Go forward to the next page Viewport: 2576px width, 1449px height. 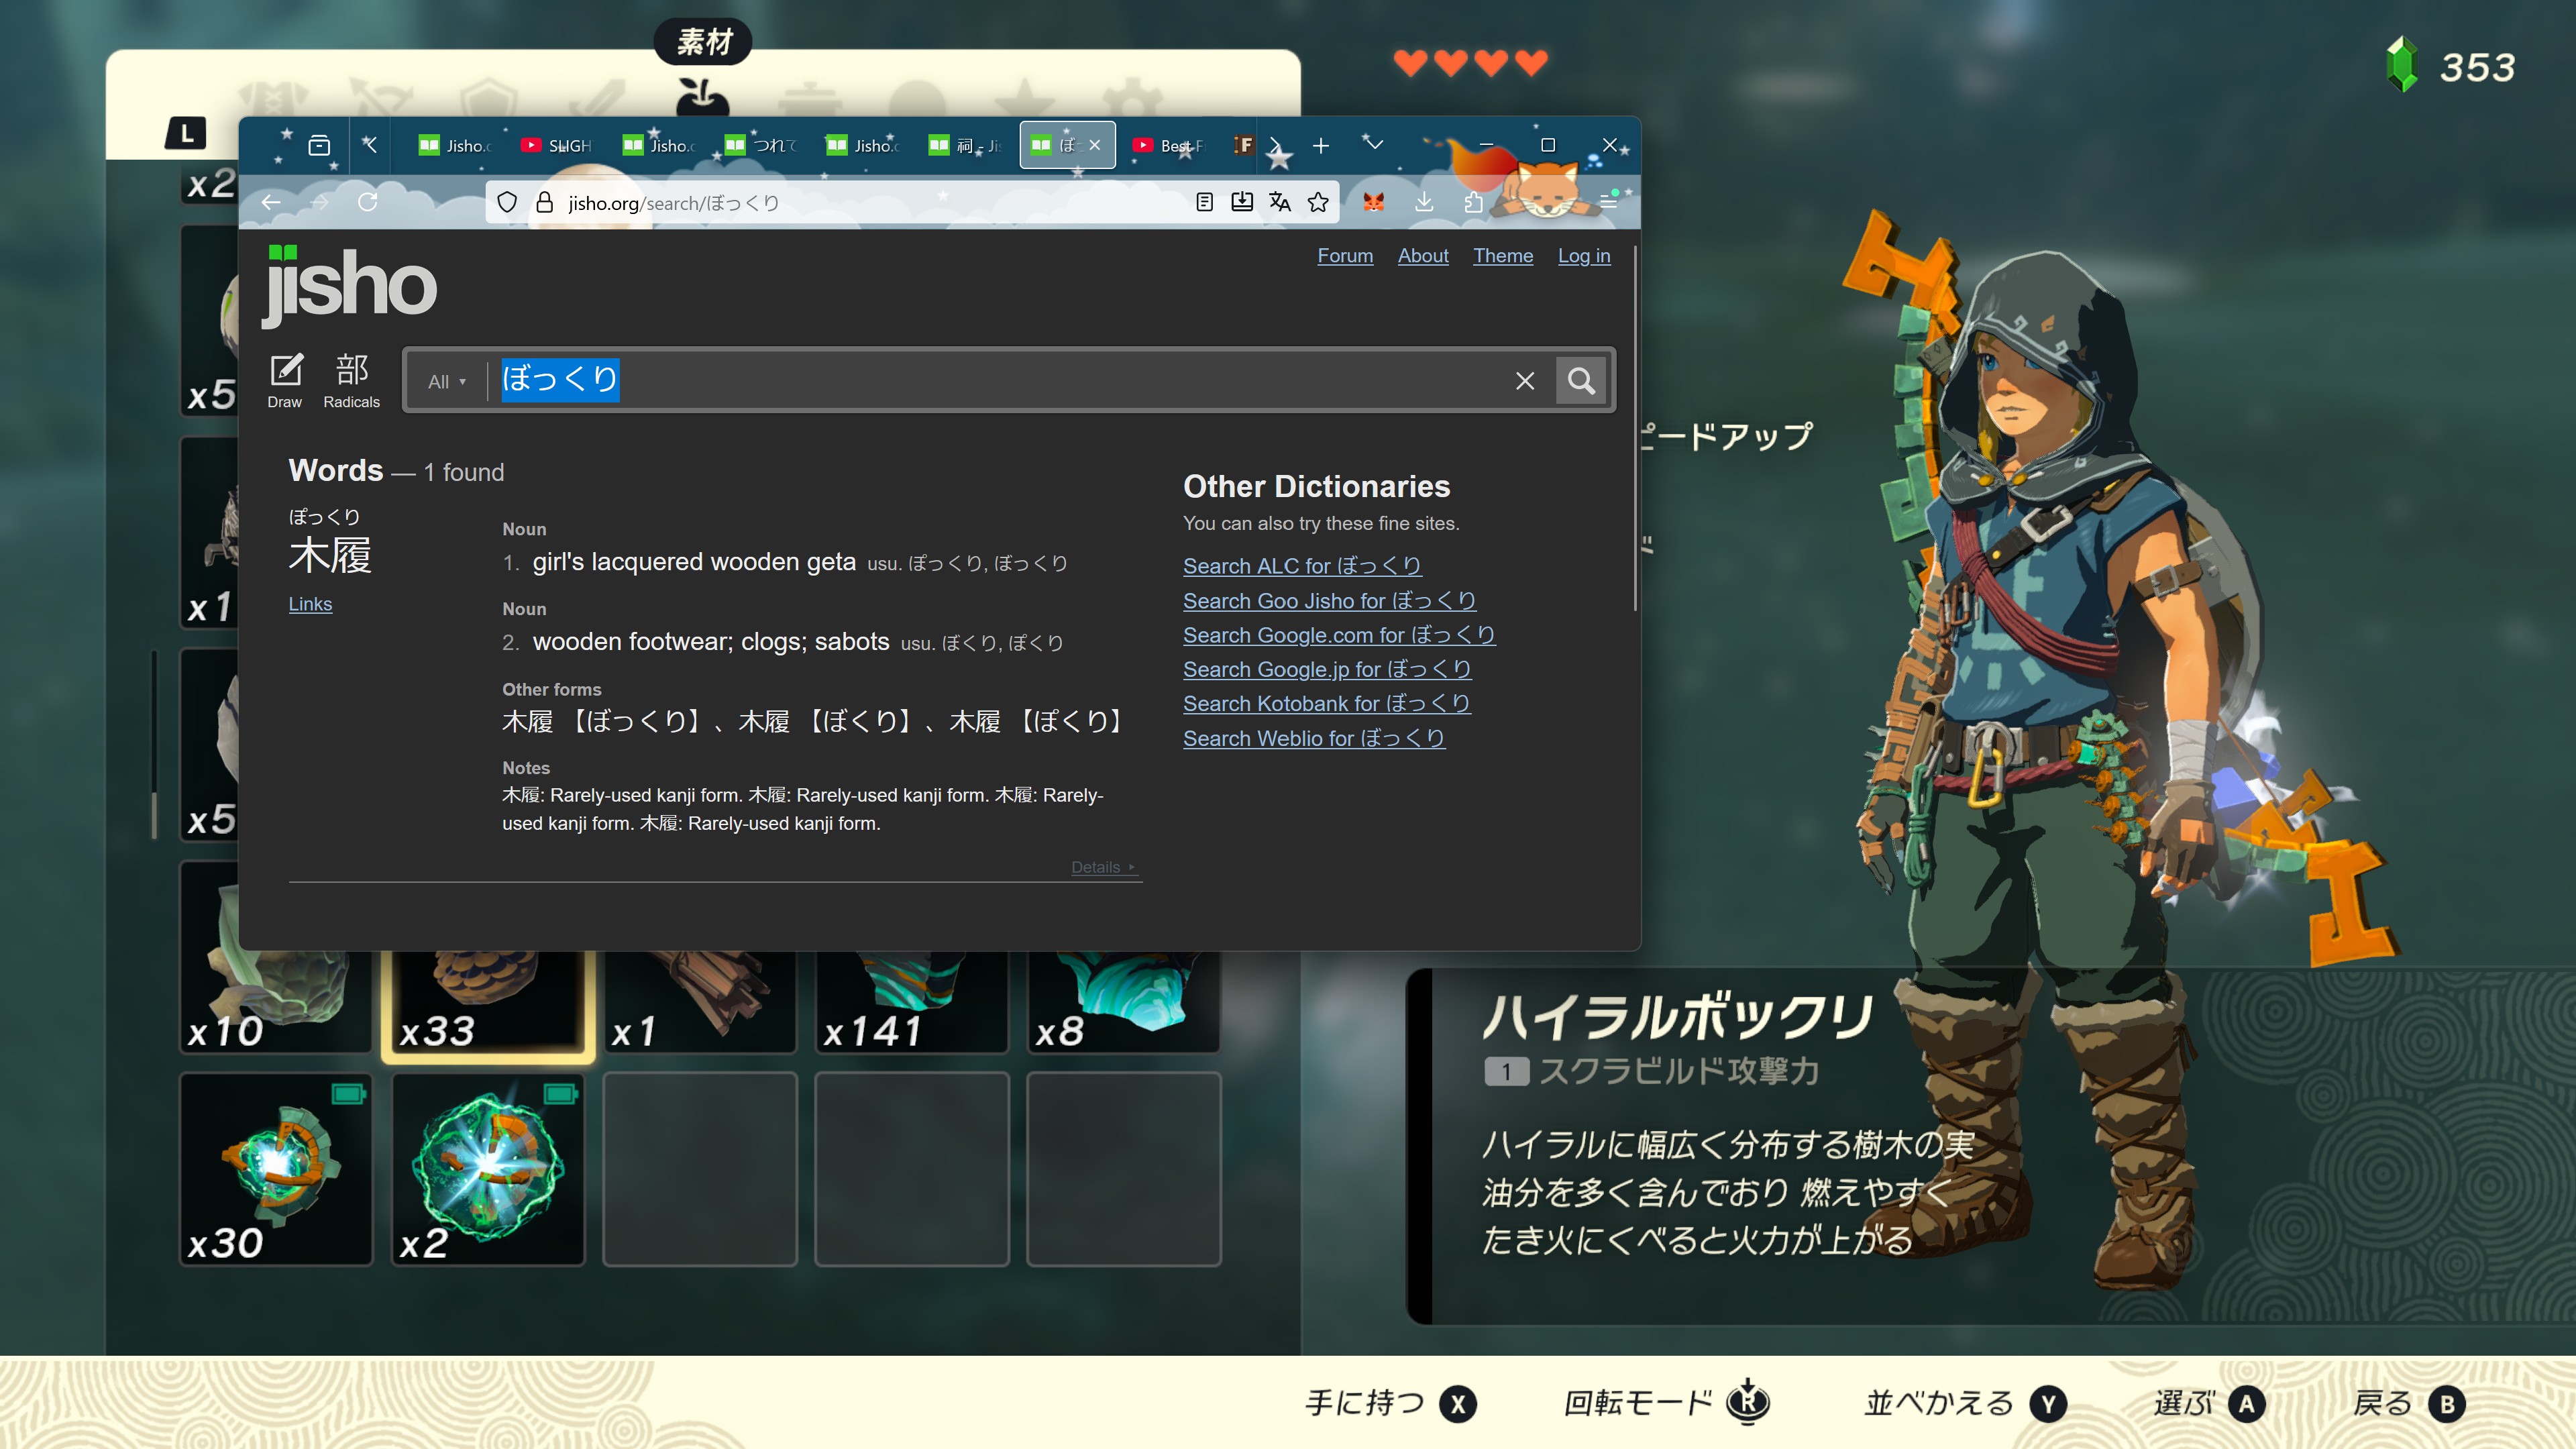319,203
